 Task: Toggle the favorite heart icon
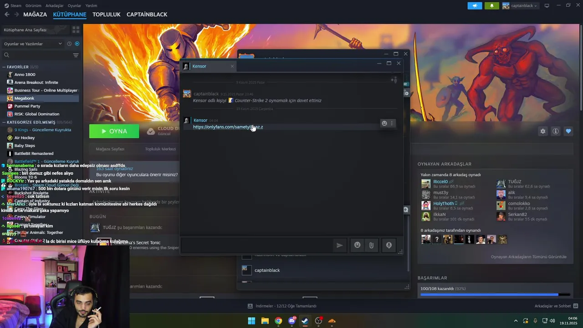click(568, 131)
